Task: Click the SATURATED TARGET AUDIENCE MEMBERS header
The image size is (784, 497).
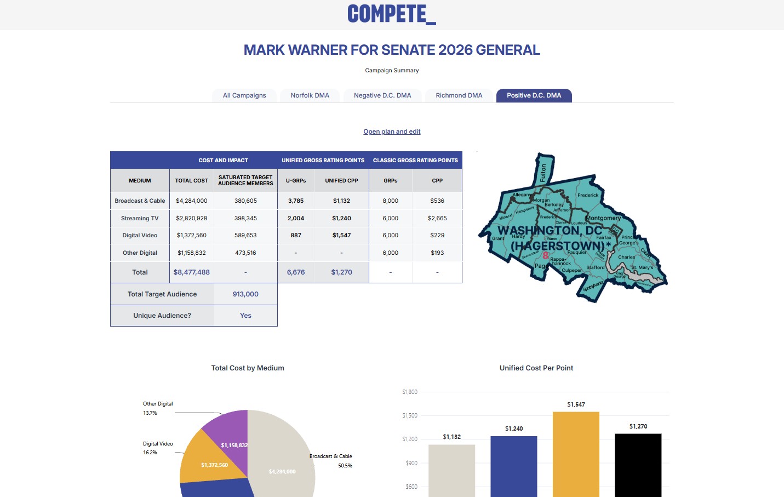Action: pyautogui.click(x=245, y=180)
